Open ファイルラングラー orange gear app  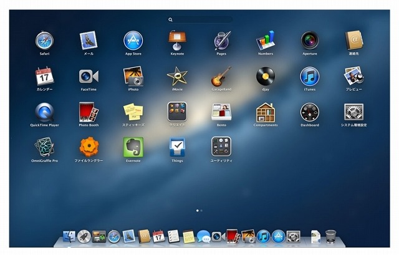point(89,147)
